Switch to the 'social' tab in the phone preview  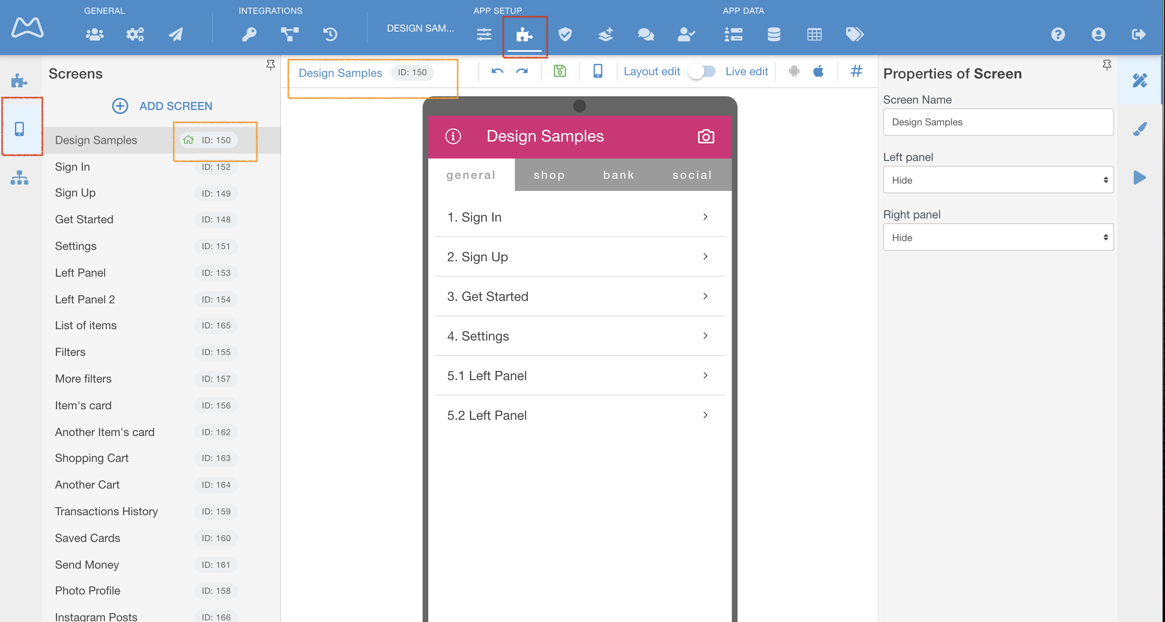click(692, 175)
